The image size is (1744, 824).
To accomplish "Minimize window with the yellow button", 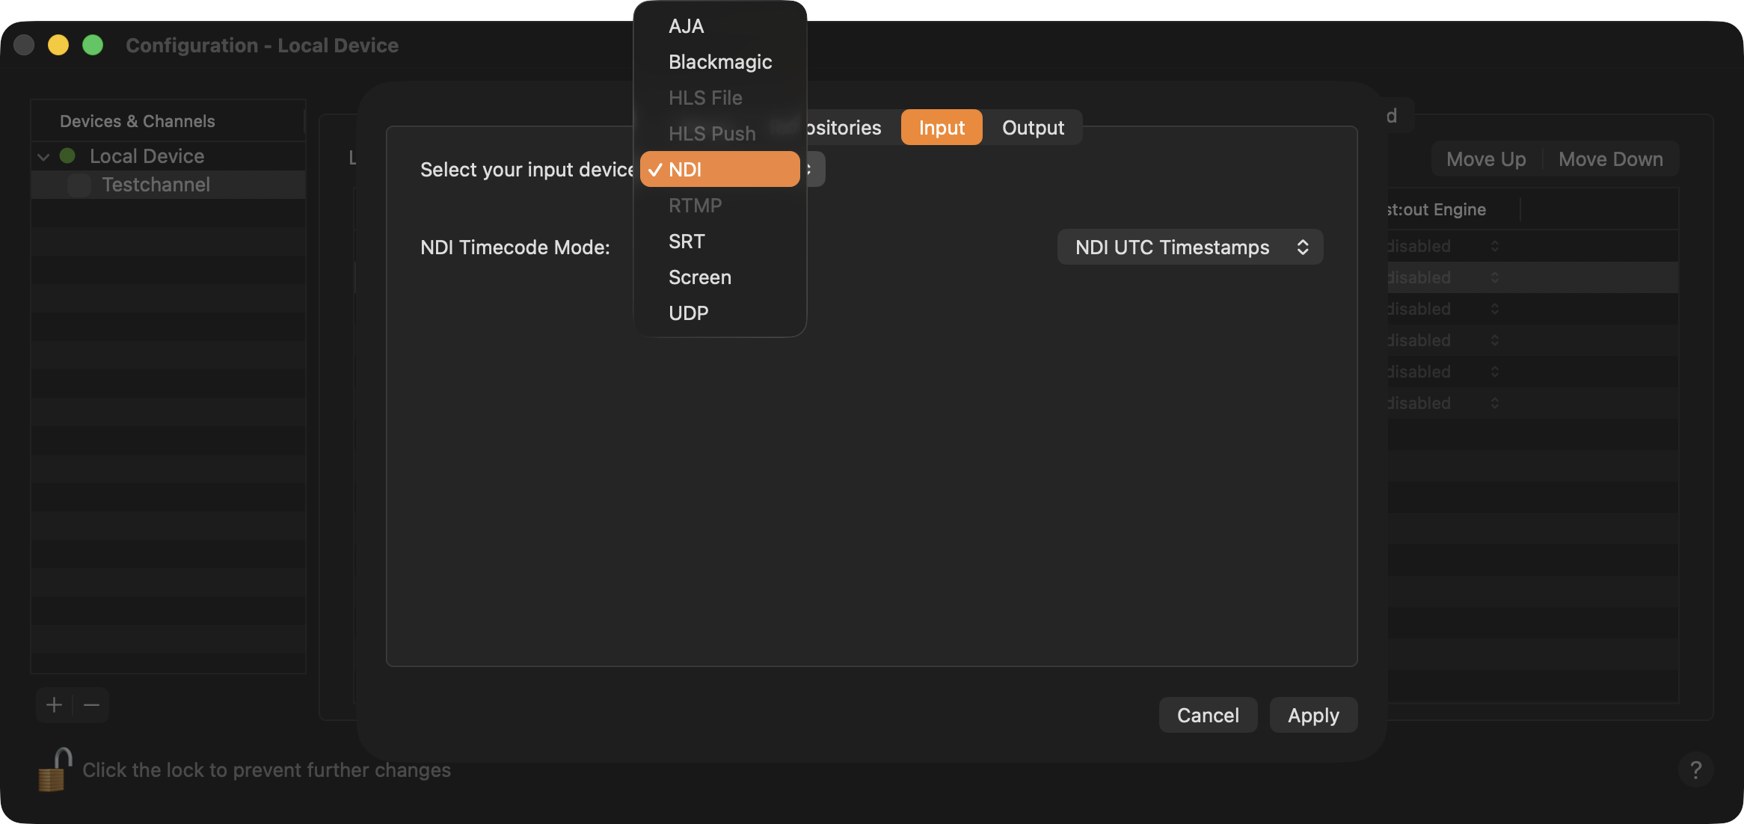I will 58,45.
